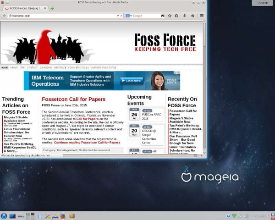
Task: Open the HOME navigation menu item
Action: tap(5, 67)
